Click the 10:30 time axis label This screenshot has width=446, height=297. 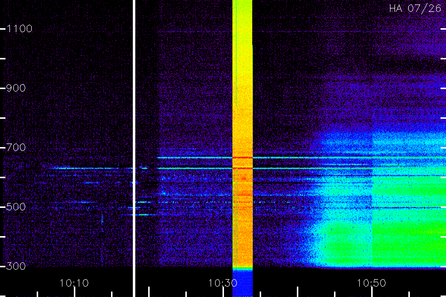(223, 283)
